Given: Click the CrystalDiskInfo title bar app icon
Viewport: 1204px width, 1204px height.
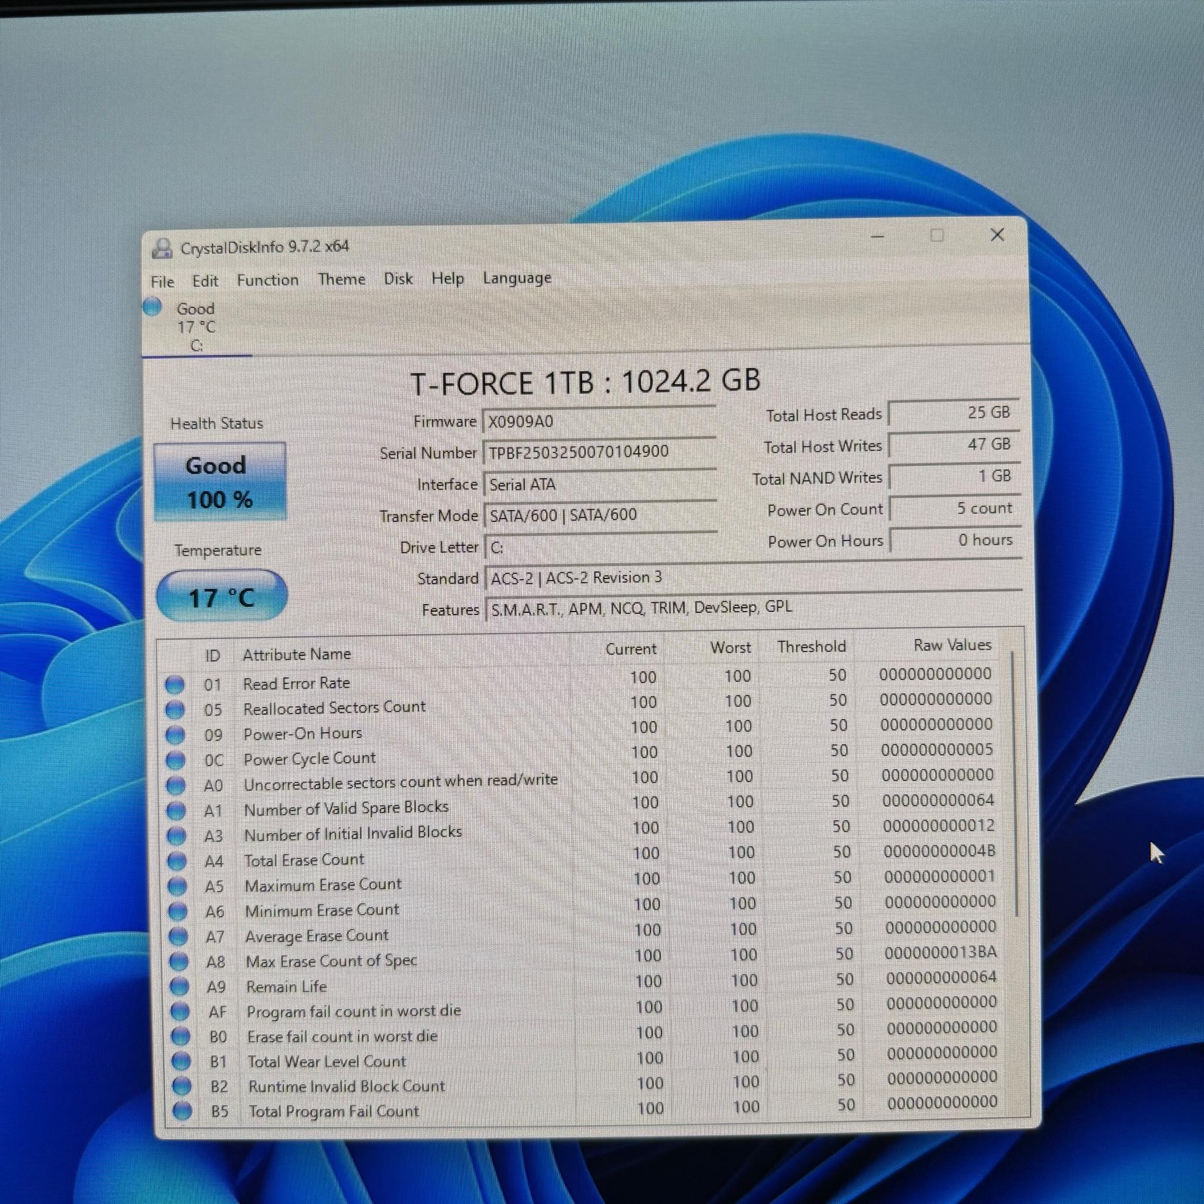Looking at the screenshot, I should tap(162, 249).
